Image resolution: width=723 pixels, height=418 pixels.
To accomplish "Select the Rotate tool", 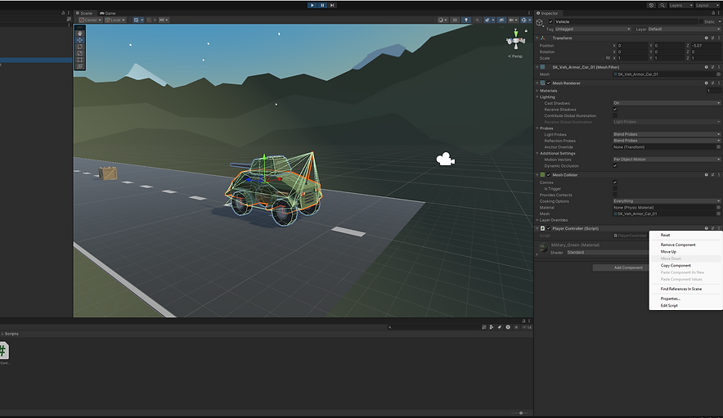I will click(80, 47).
